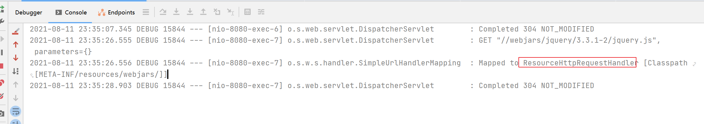This screenshot has width=704, height=124.
Task: Click the Trace Current Stream Chain icon
Action: [x=261, y=12]
